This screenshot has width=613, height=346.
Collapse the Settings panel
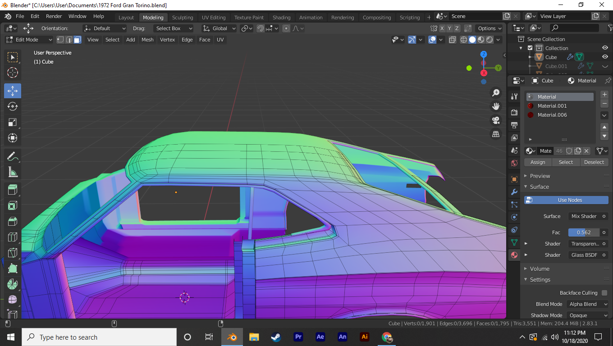(x=540, y=280)
